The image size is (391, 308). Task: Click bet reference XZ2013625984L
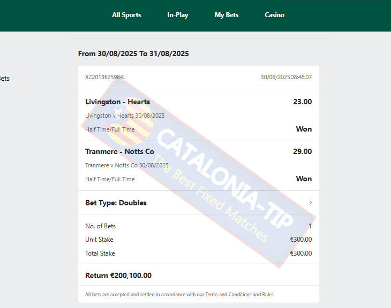pyautogui.click(x=106, y=77)
